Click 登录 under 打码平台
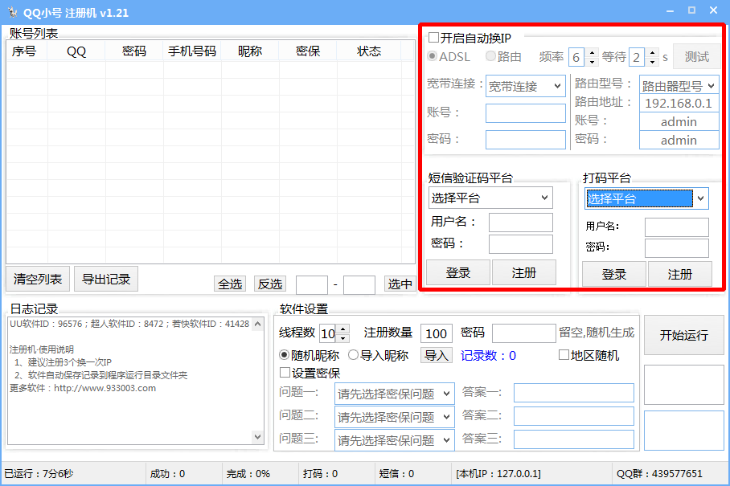730x486 pixels. [614, 274]
